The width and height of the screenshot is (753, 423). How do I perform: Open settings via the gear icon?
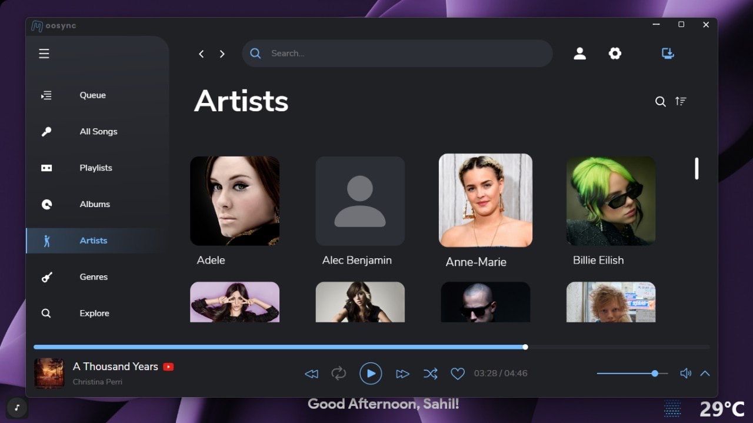pyautogui.click(x=615, y=54)
